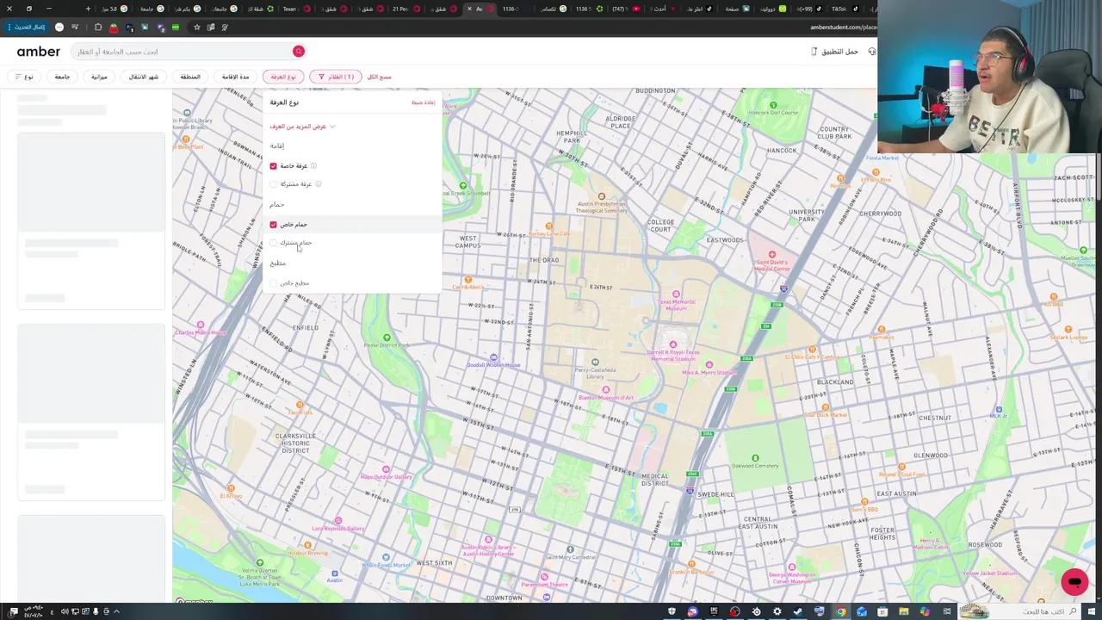Click Darrell K Royal Memorial Stadium pin
The image size is (1102, 620).
[x=673, y=345]
